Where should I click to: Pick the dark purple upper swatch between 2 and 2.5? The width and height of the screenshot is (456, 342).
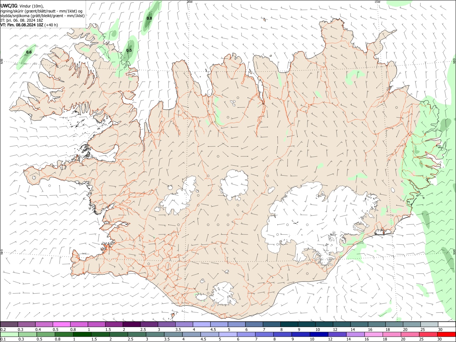131,325
